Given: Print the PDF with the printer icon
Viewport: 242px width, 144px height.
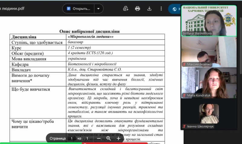Looking at the screenshot, I should coord(137,9).
